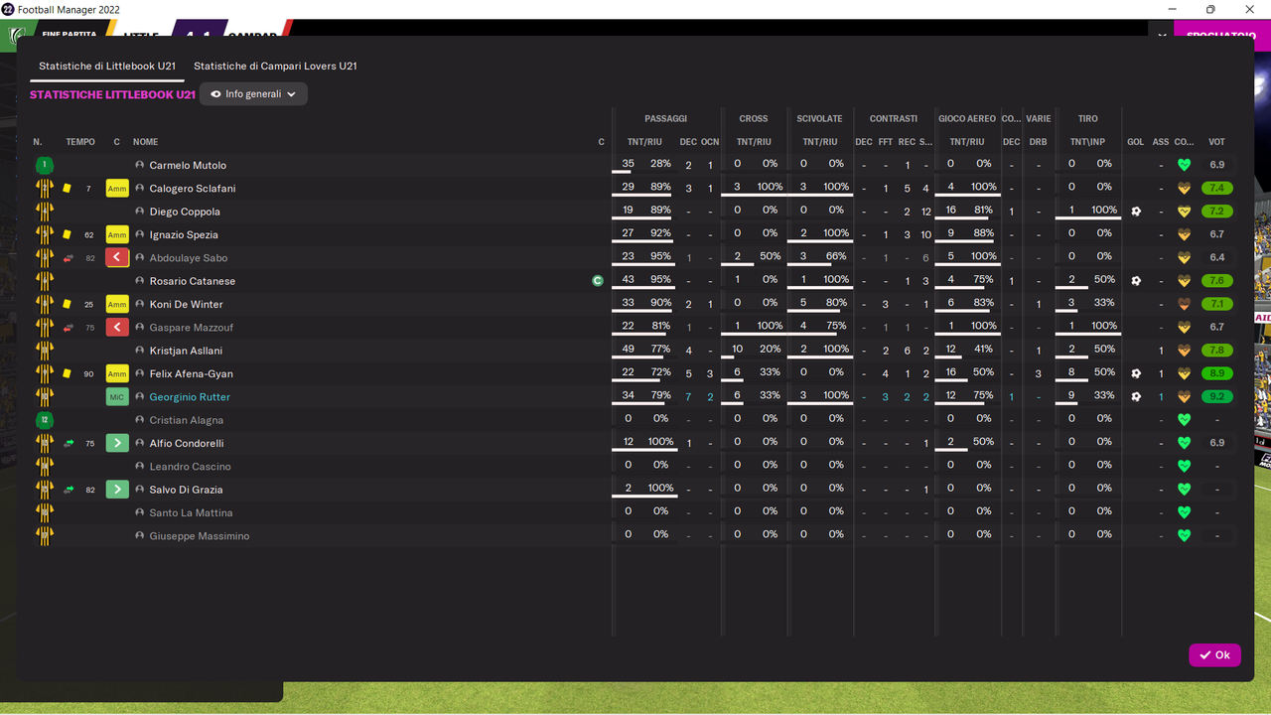Click Giuseppe Massimino's green condition heart
Viewport: 1271px width, 715px height.
tap(1184, 536)
